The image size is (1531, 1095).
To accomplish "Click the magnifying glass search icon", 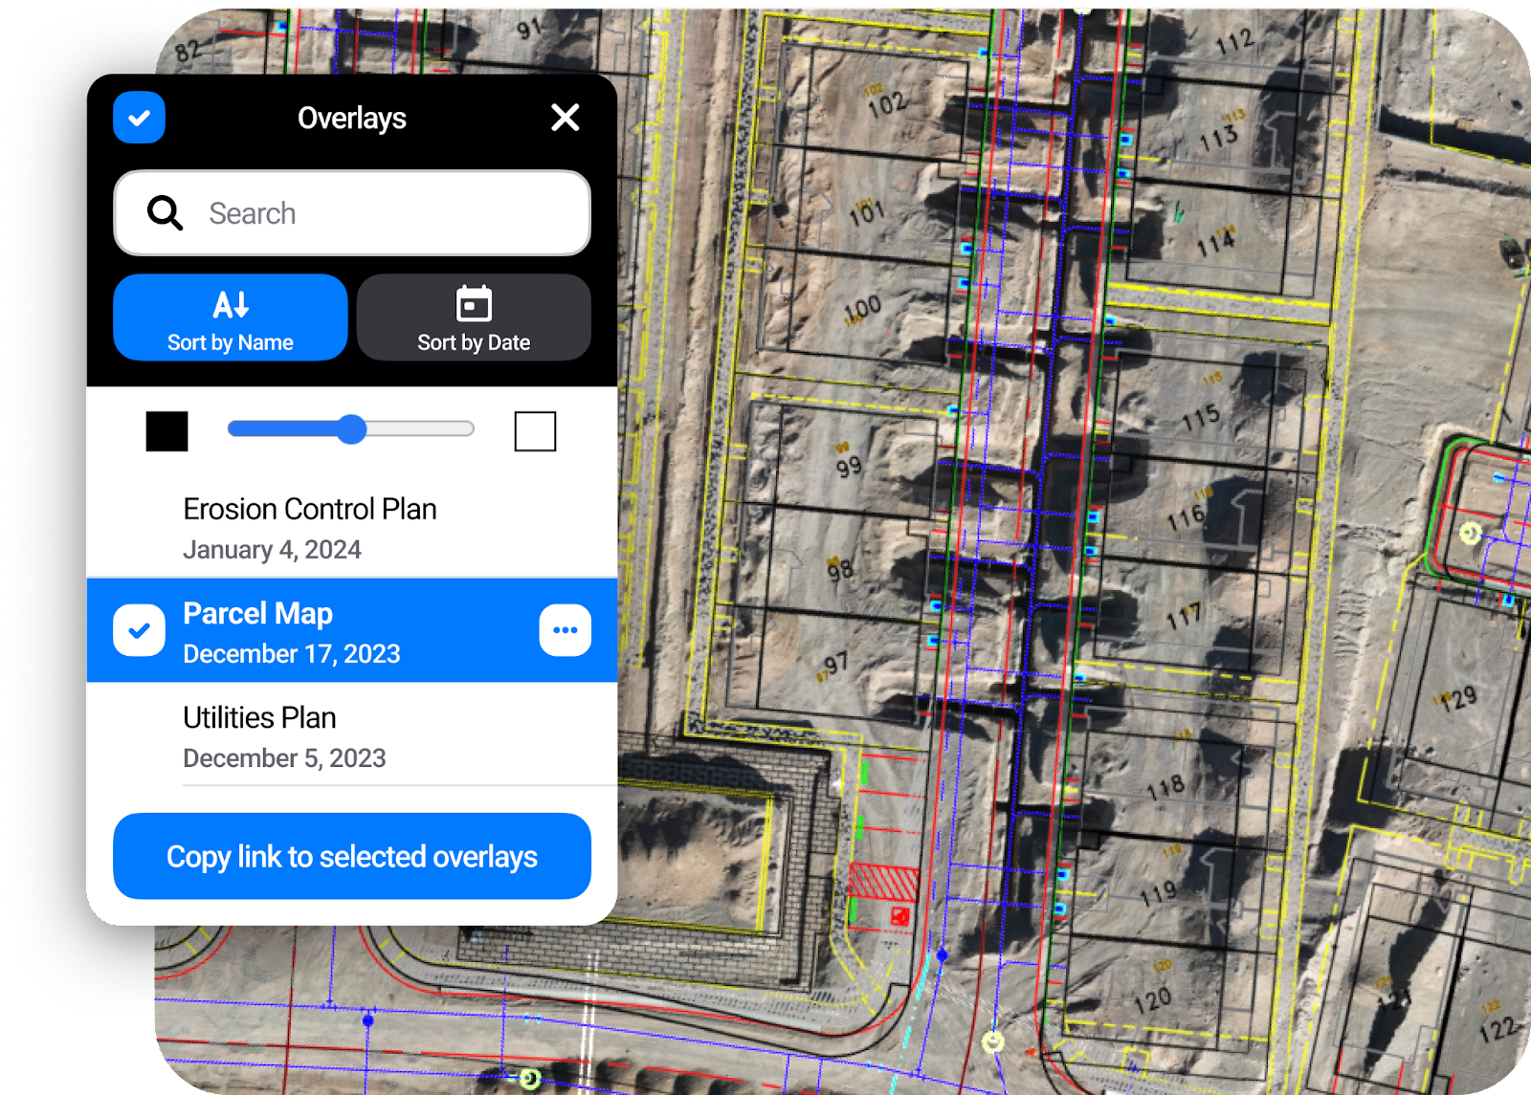I will (x=165, y=213).
